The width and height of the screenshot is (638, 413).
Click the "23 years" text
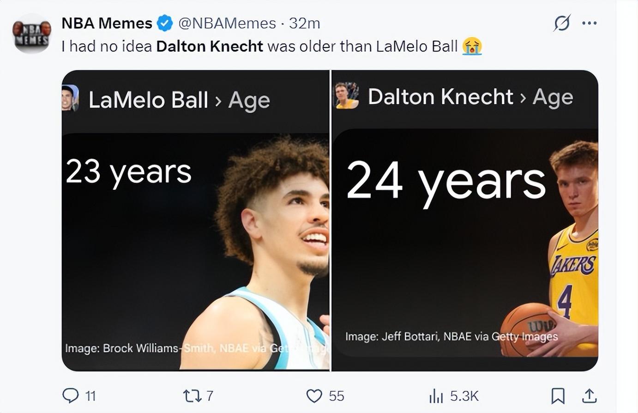[128, 173]
